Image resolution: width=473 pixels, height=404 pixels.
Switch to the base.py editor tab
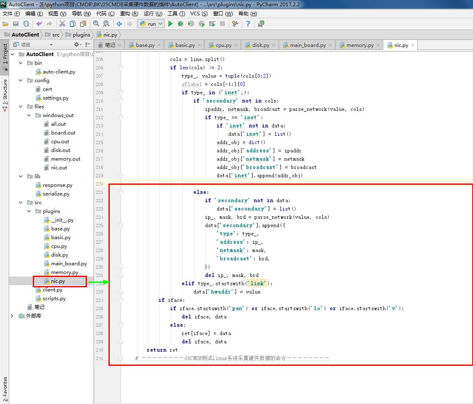point(145,45)
